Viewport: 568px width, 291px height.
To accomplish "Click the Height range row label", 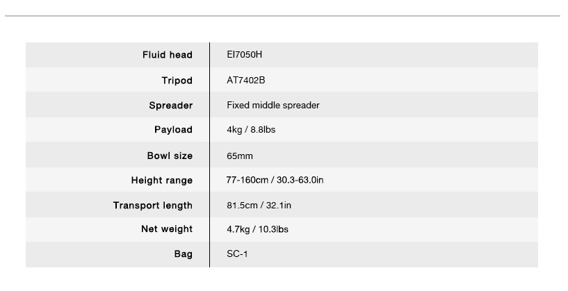I will pyautogui.click(x=161, y=181).
